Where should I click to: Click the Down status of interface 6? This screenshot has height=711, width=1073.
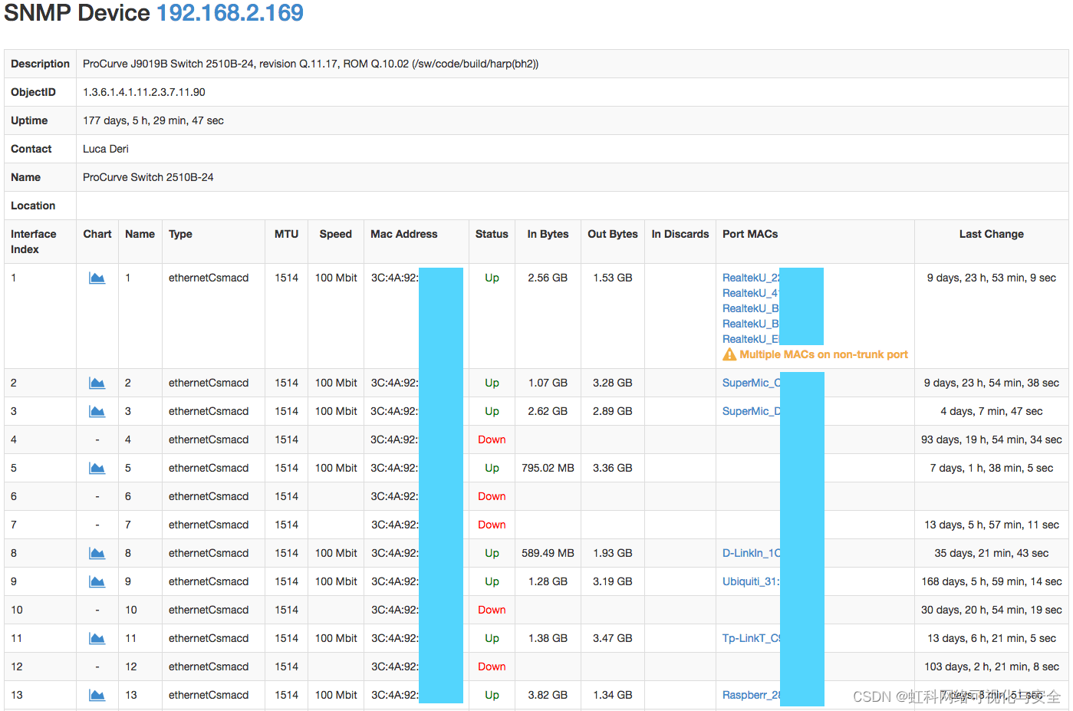click(492, 496)
